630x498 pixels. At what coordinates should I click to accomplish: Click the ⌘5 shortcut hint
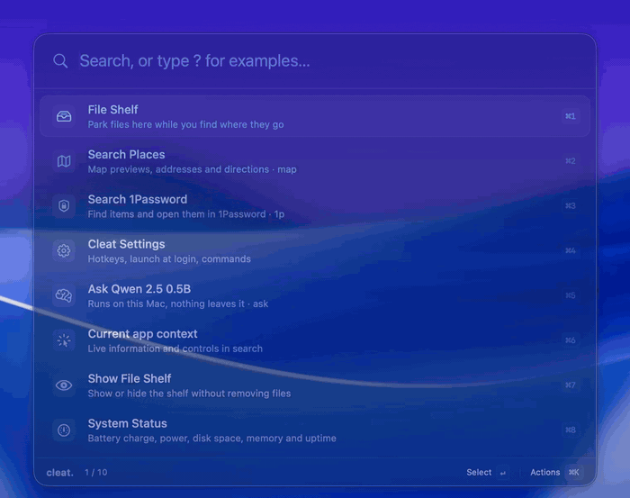click(x=571, y=295)
